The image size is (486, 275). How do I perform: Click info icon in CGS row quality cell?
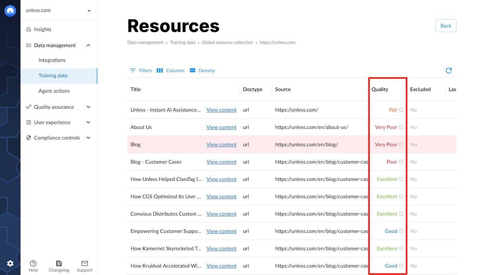tap(401, 197)
